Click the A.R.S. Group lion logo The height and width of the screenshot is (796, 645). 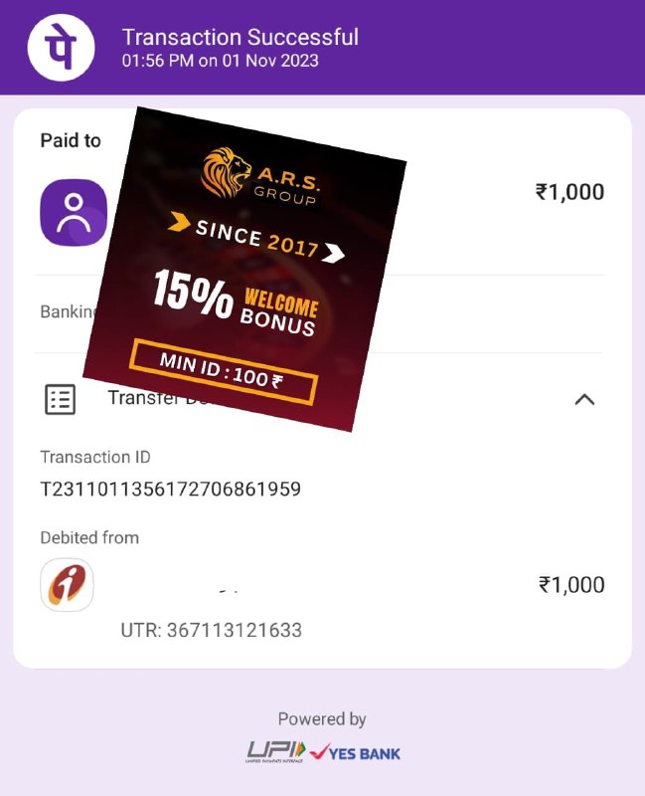tap(226, 172)
